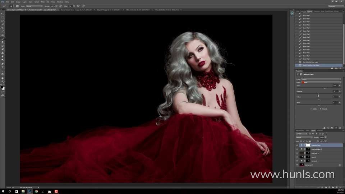Click the Cyan percentage field
Image resolution: width=345 pixels, height=194 pixels.
[x=335, y=86]
